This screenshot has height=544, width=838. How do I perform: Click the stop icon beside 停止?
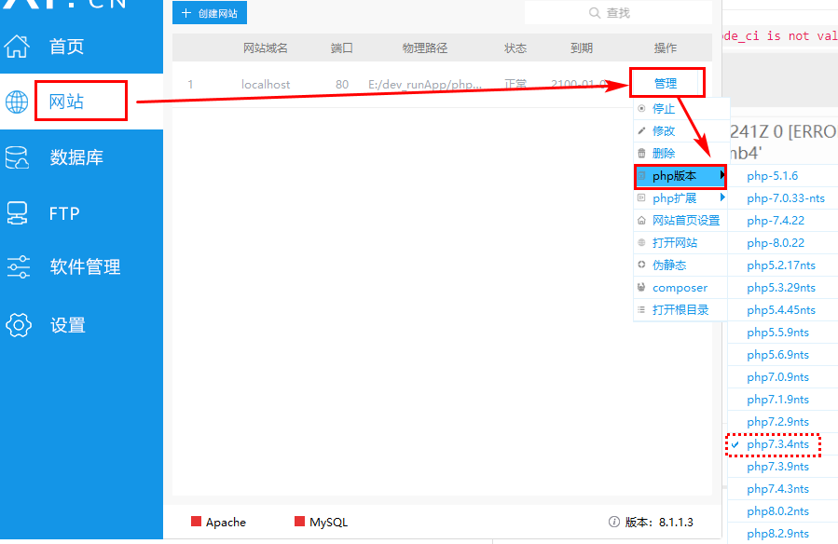(641, 108)
